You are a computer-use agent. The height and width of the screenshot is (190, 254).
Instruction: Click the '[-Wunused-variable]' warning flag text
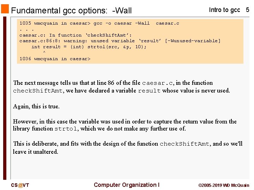193,41
